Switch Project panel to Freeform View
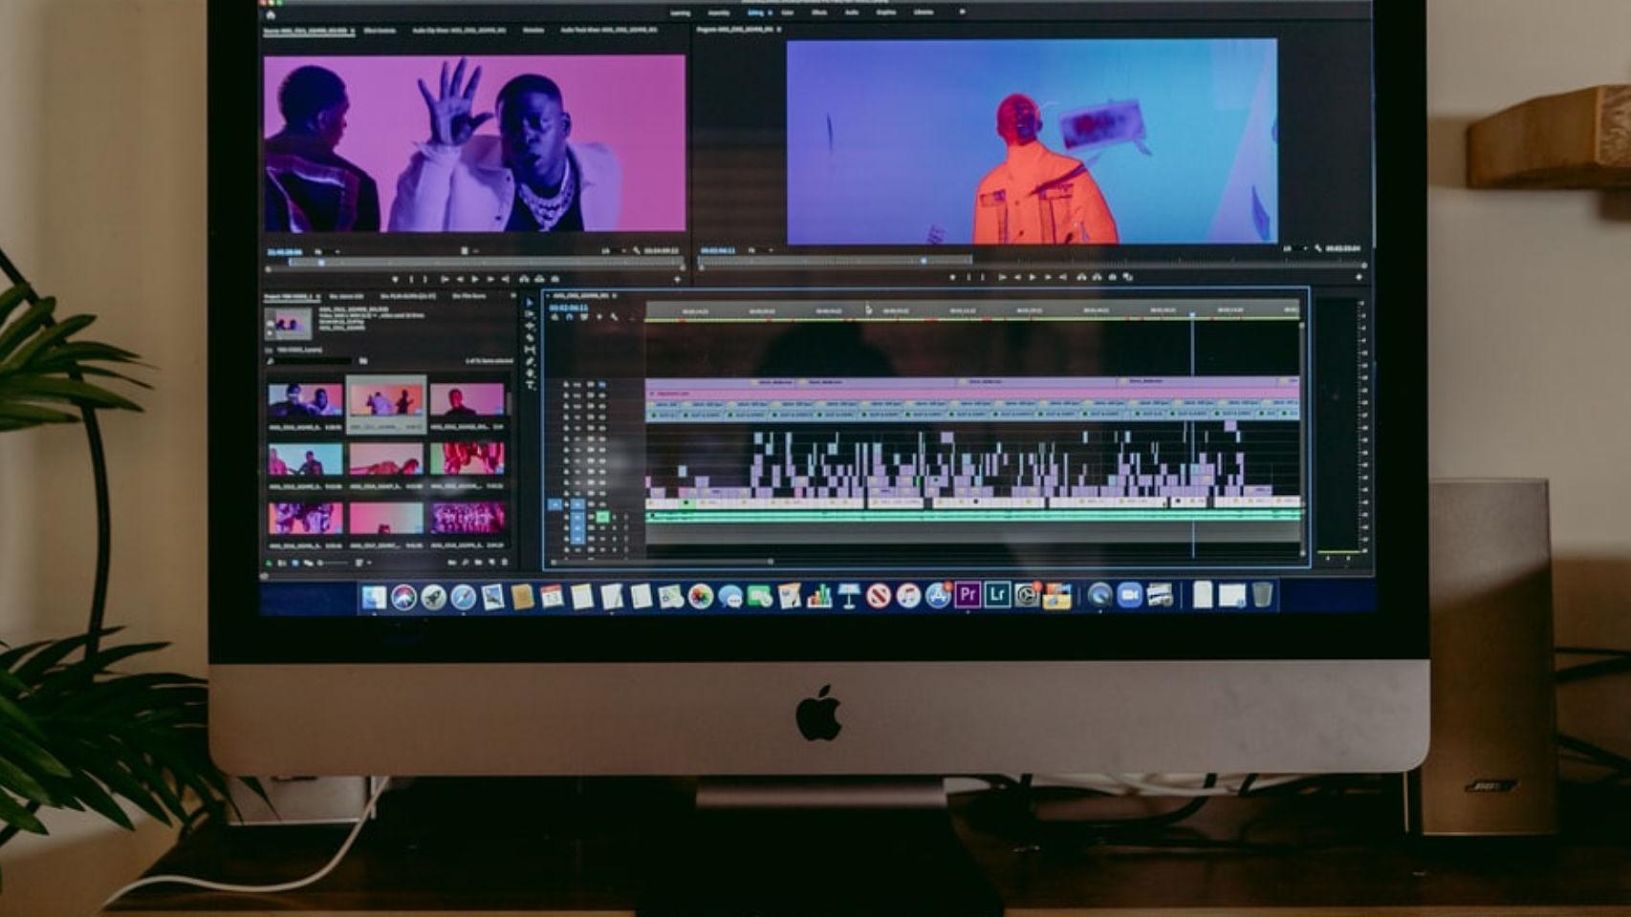1631x917 pixels. (308, 563)
